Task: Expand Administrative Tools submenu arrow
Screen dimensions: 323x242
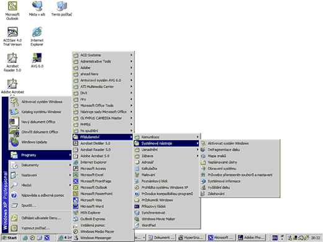Action: click(131, 61)
